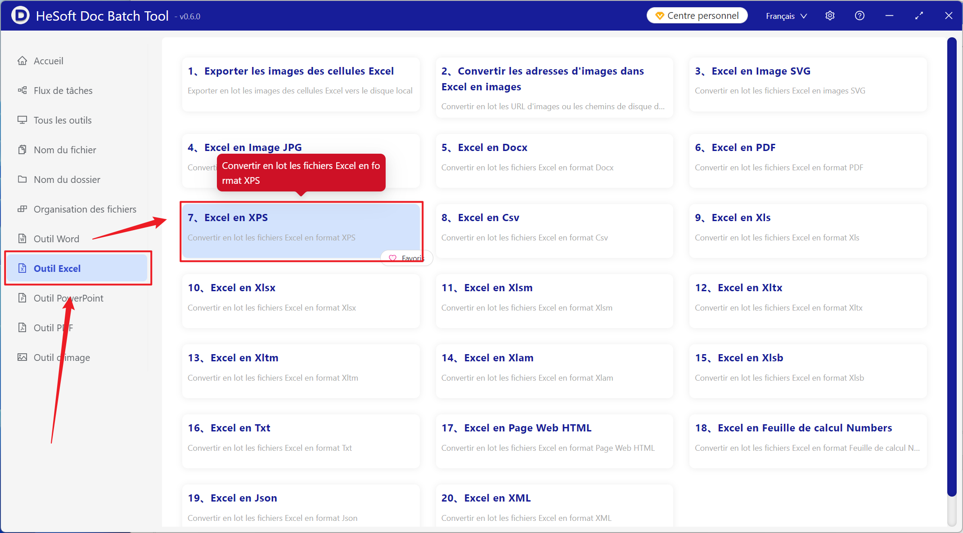Open Excel en Image SVG tool
This screenshot has height=533, width=963.
[x=808, y=84]
